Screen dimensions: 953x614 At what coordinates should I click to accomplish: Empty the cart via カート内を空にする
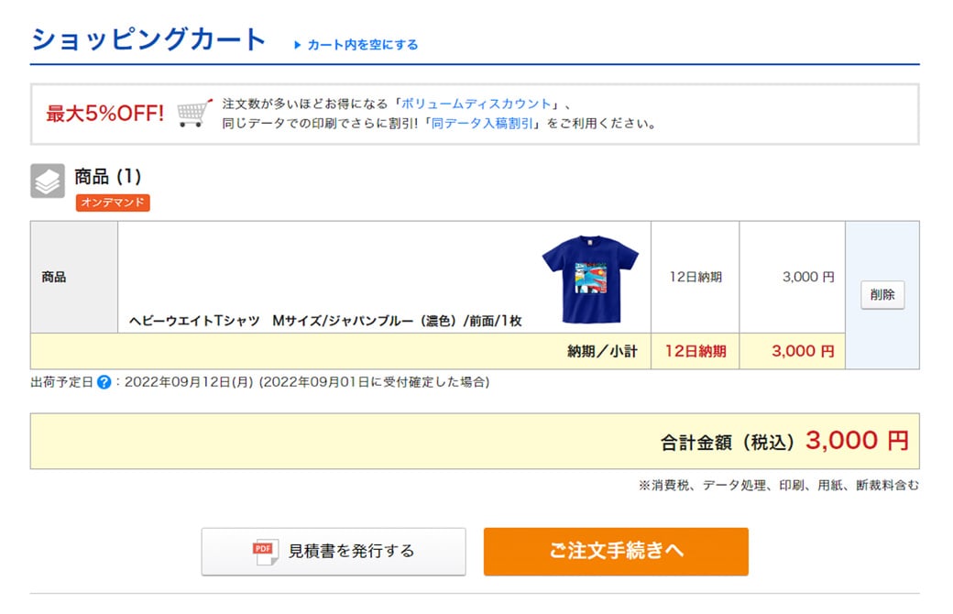362,45
